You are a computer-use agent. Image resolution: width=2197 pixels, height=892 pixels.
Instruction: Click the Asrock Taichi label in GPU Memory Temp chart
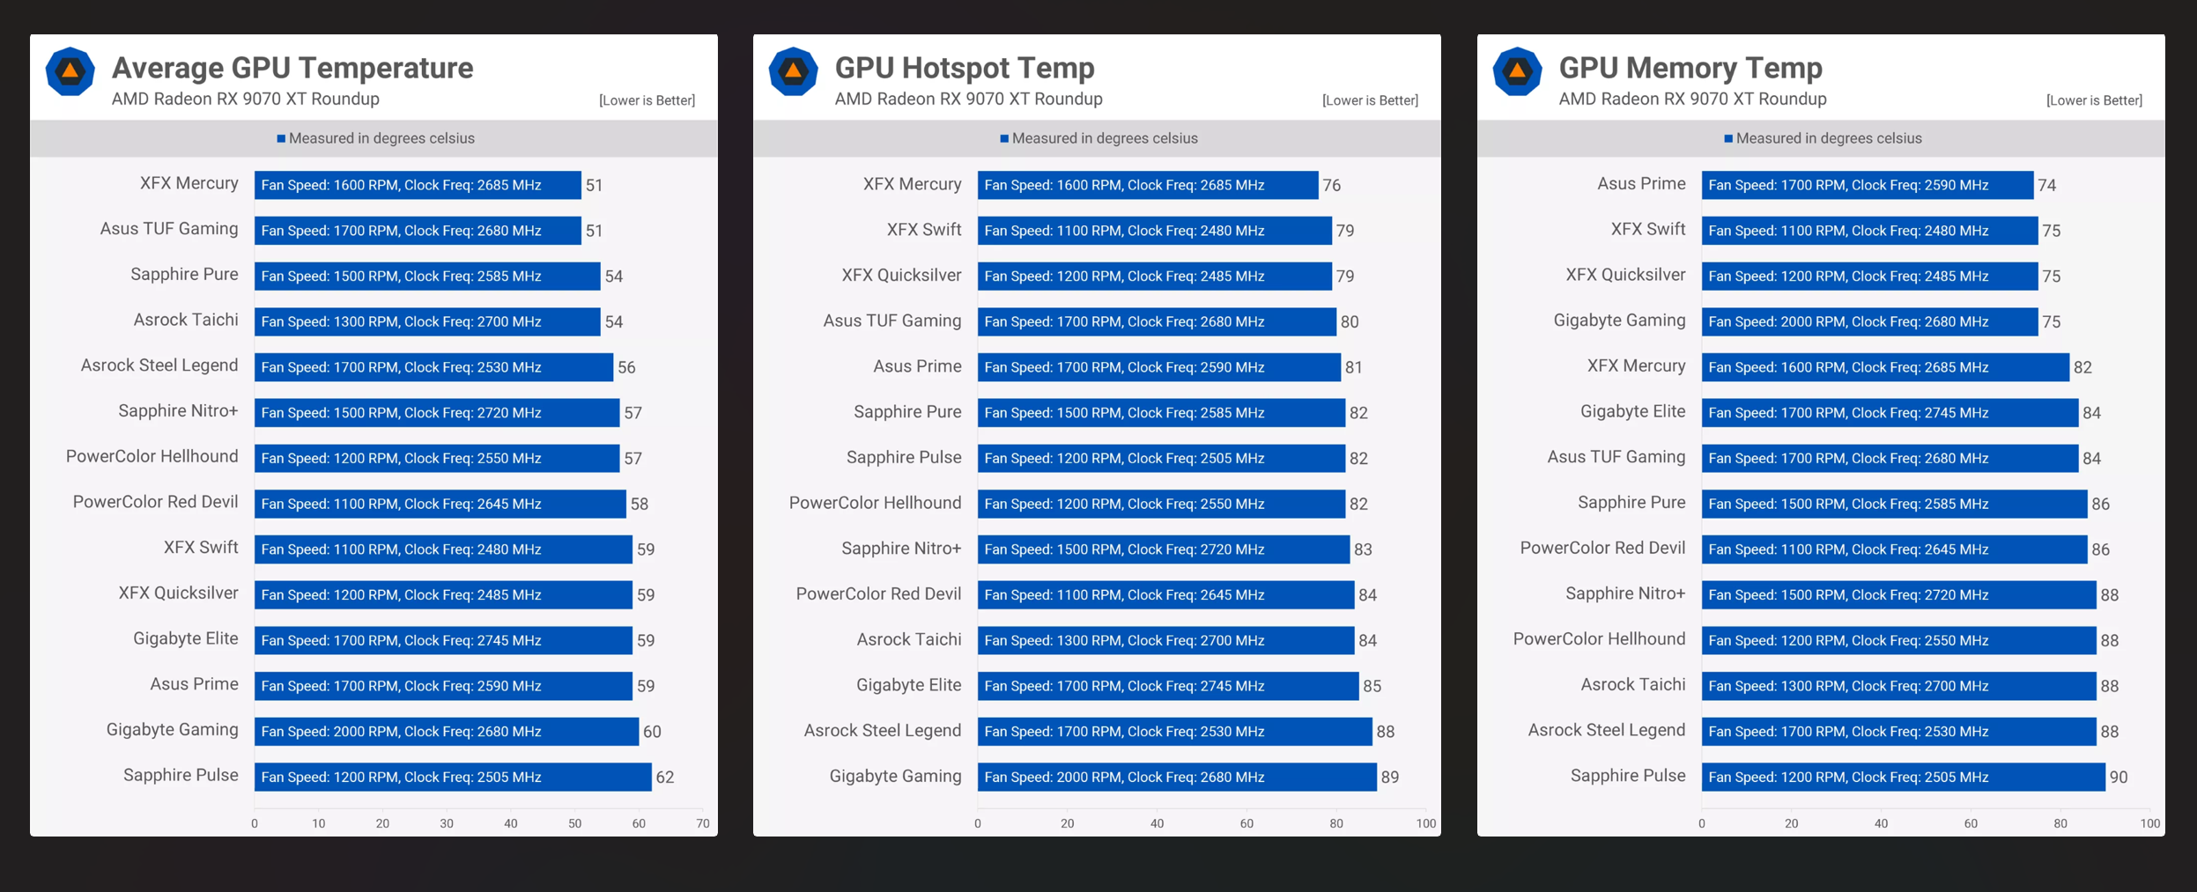[x=1633, y=684]
